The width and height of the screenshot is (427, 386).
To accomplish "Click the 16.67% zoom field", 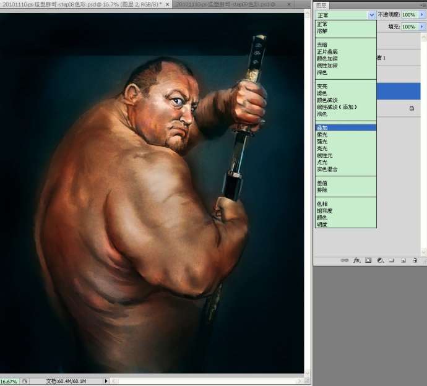I will (9, 382).
